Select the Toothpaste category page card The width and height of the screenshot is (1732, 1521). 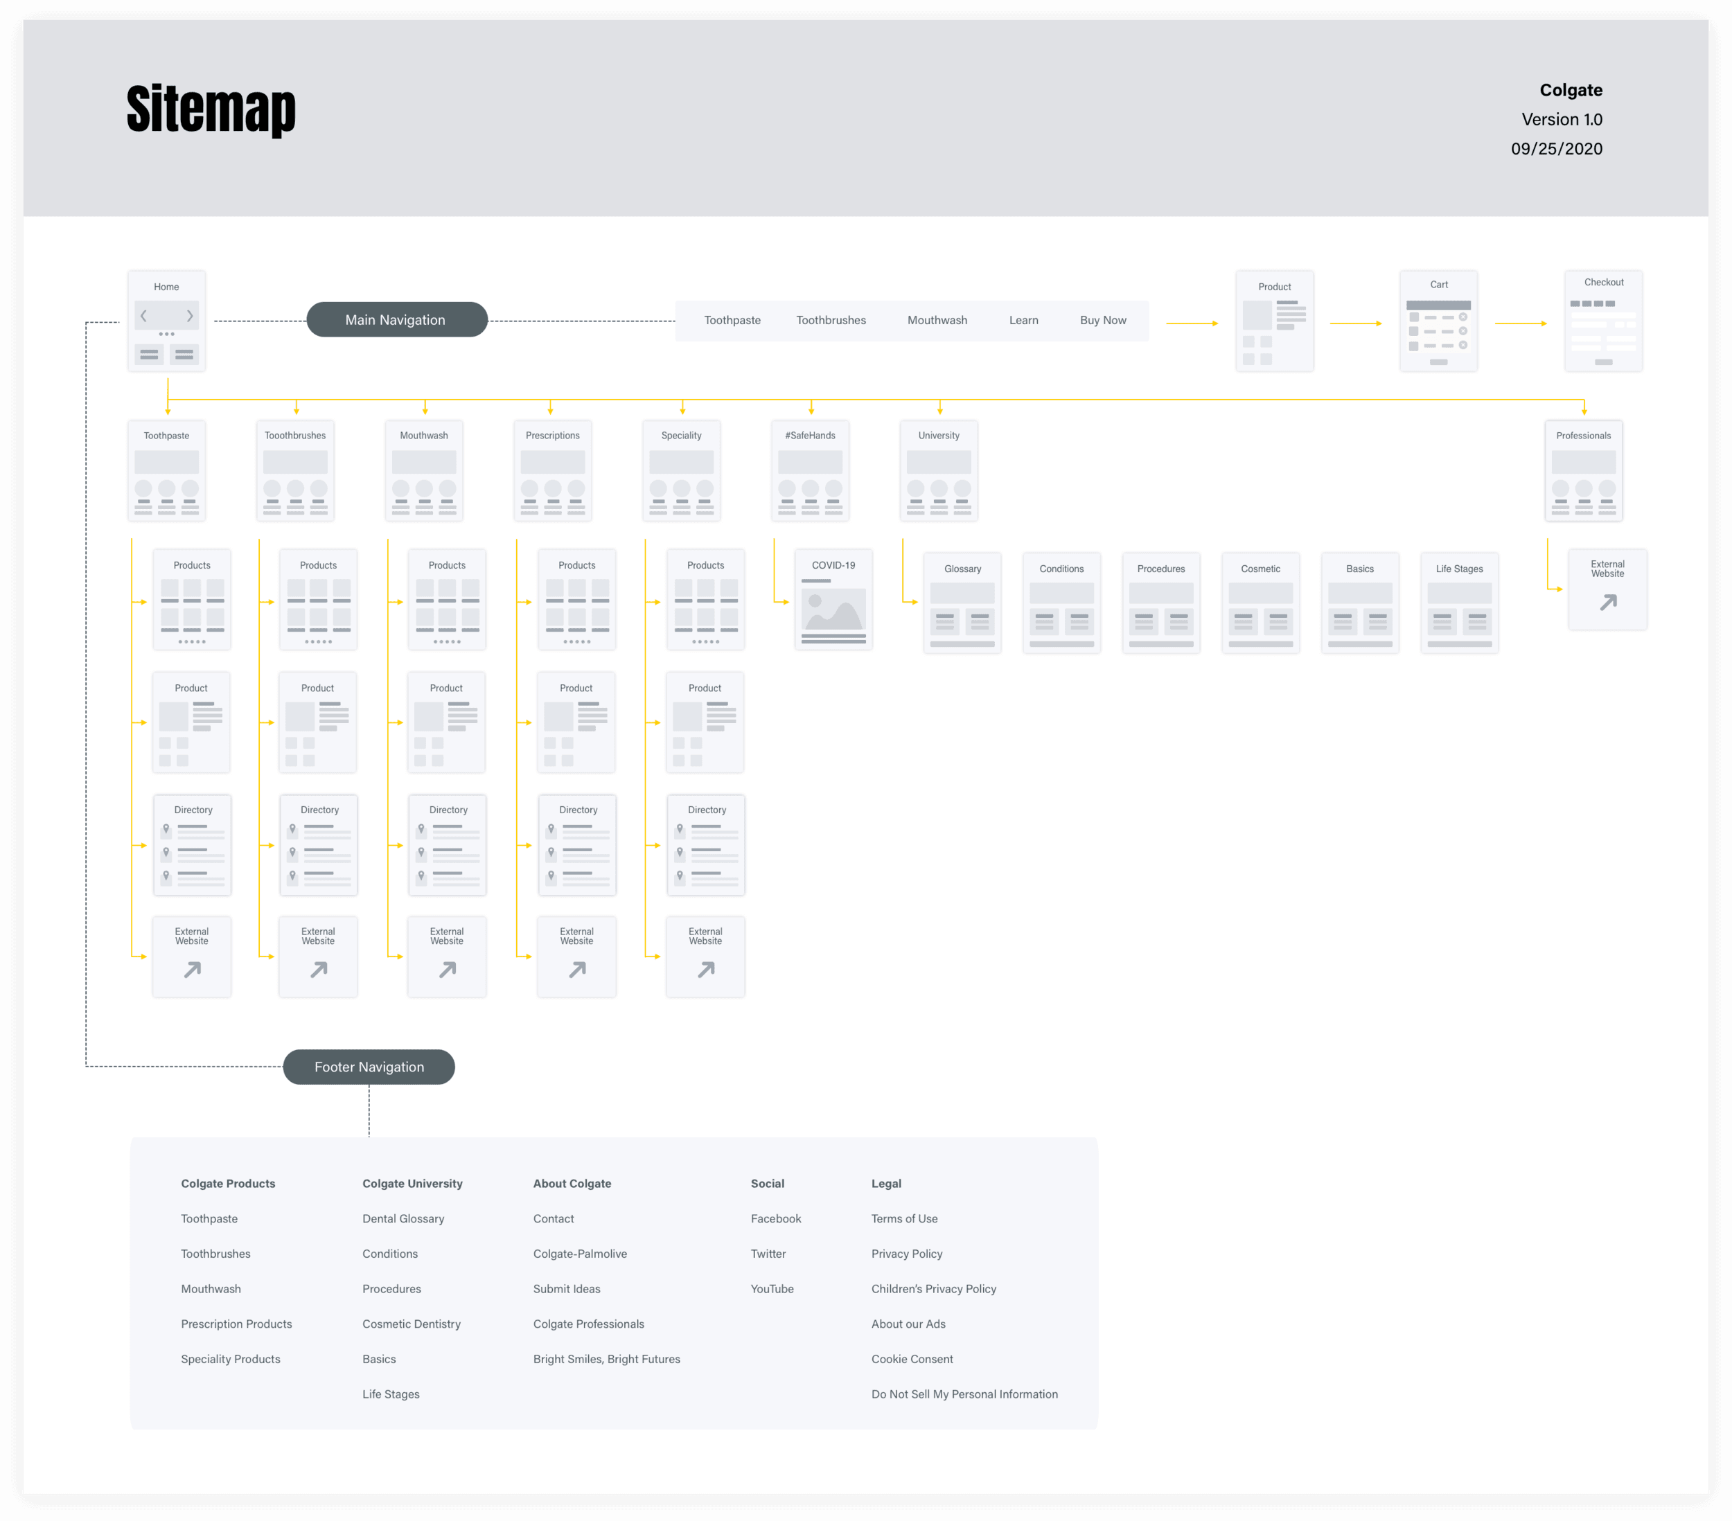167,470
